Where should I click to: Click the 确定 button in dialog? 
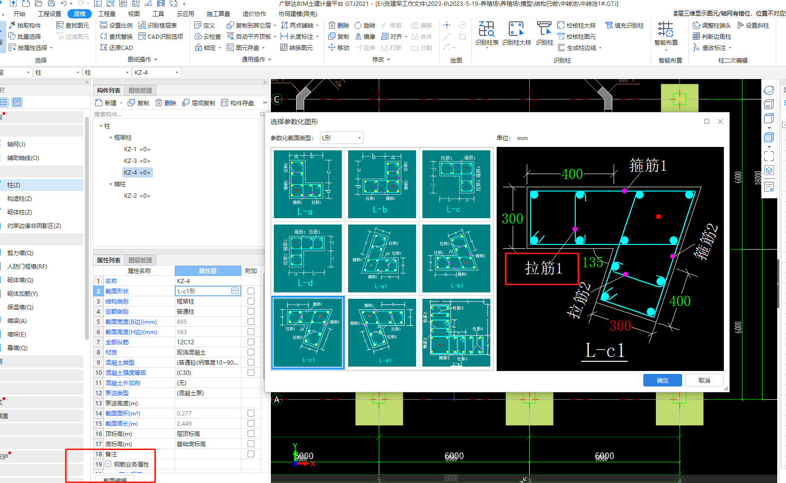663,380
